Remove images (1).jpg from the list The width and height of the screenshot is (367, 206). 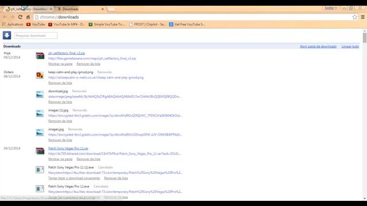click(60, 121)
